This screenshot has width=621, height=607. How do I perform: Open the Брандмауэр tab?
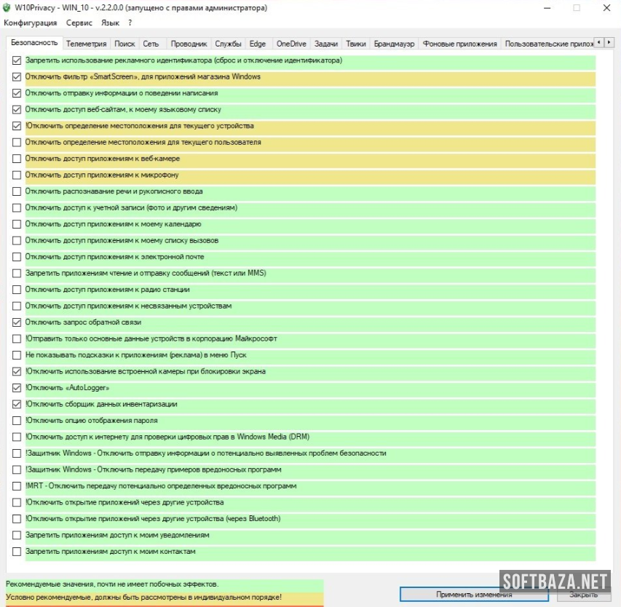click(394, 44)
